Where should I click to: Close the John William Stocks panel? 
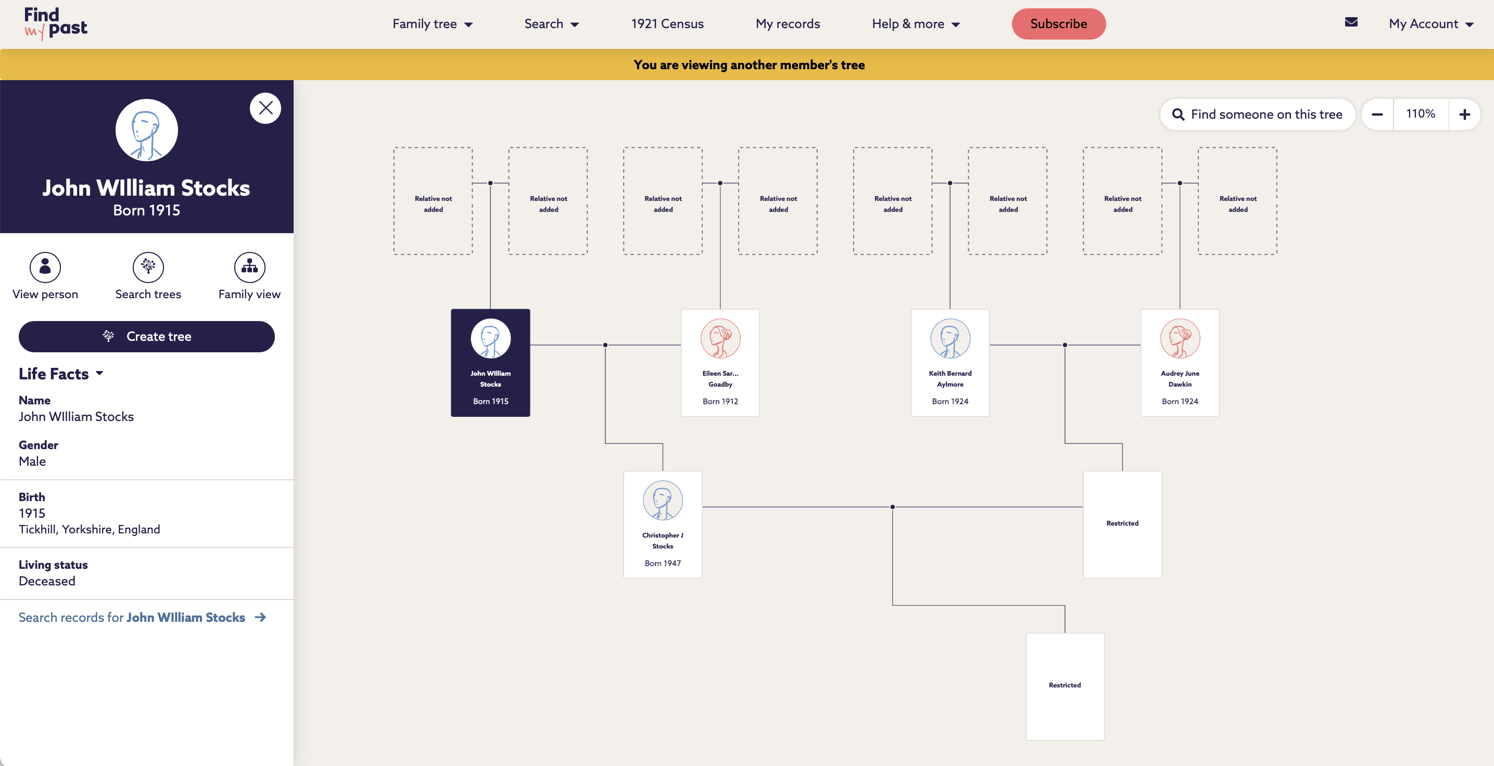(x=265, y=108)
